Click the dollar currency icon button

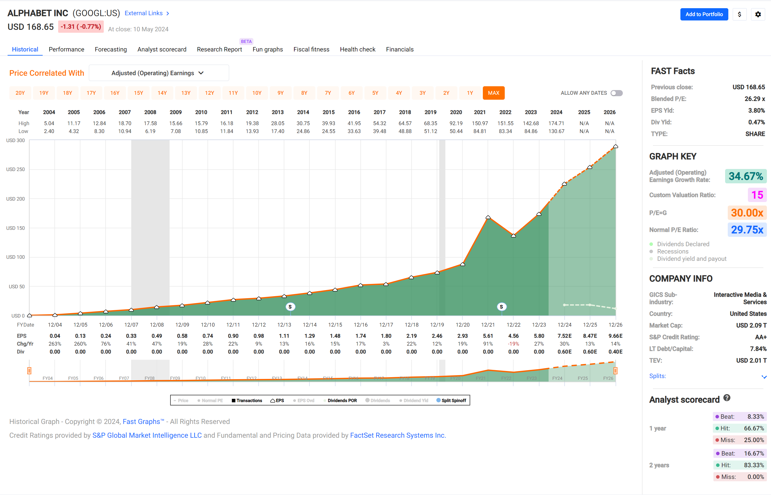click(x=739, y=14)
